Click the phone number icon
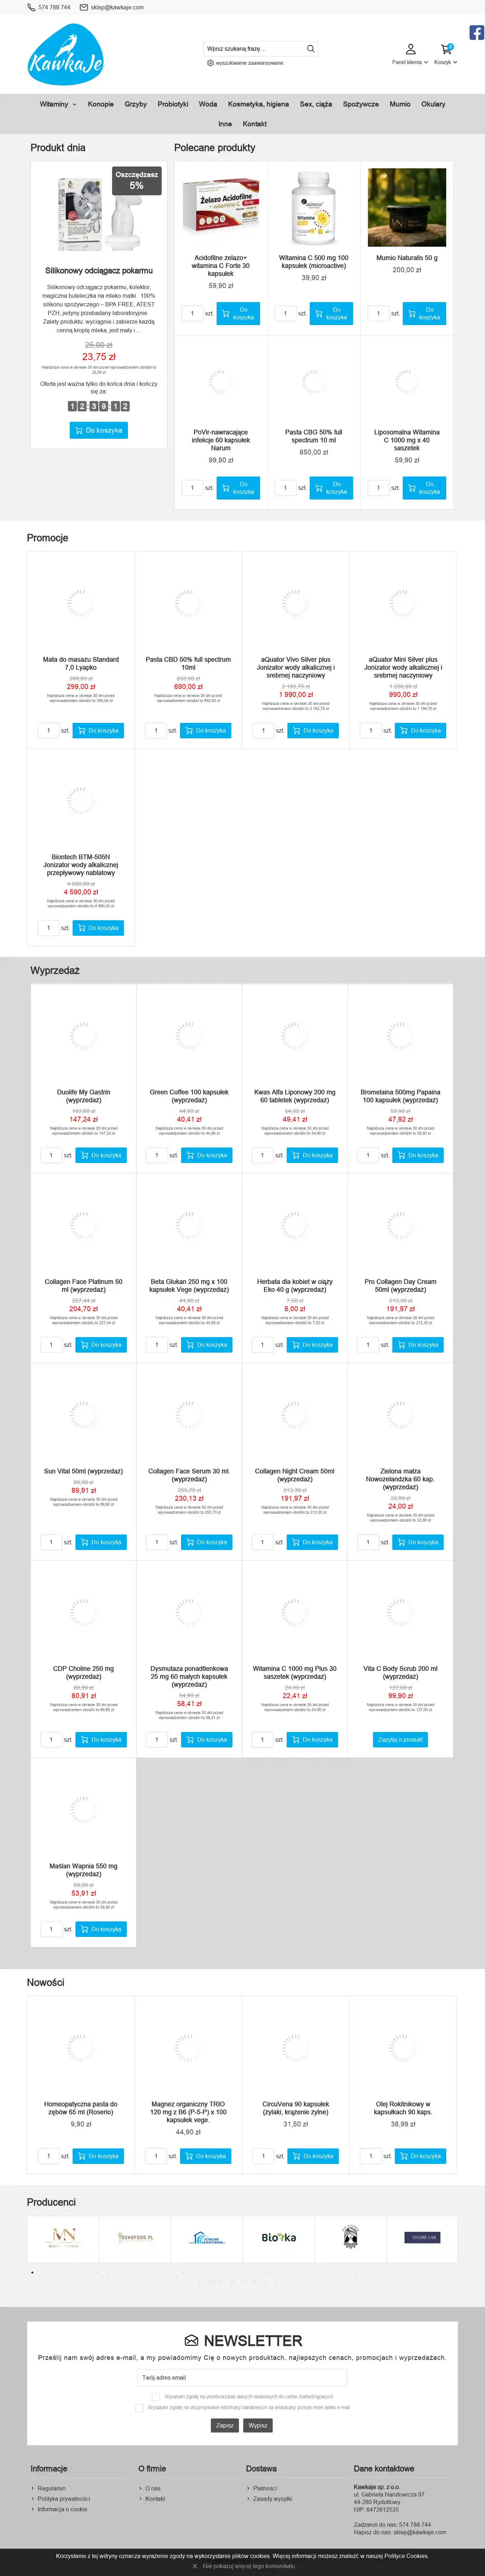 [x=31, y=7]
